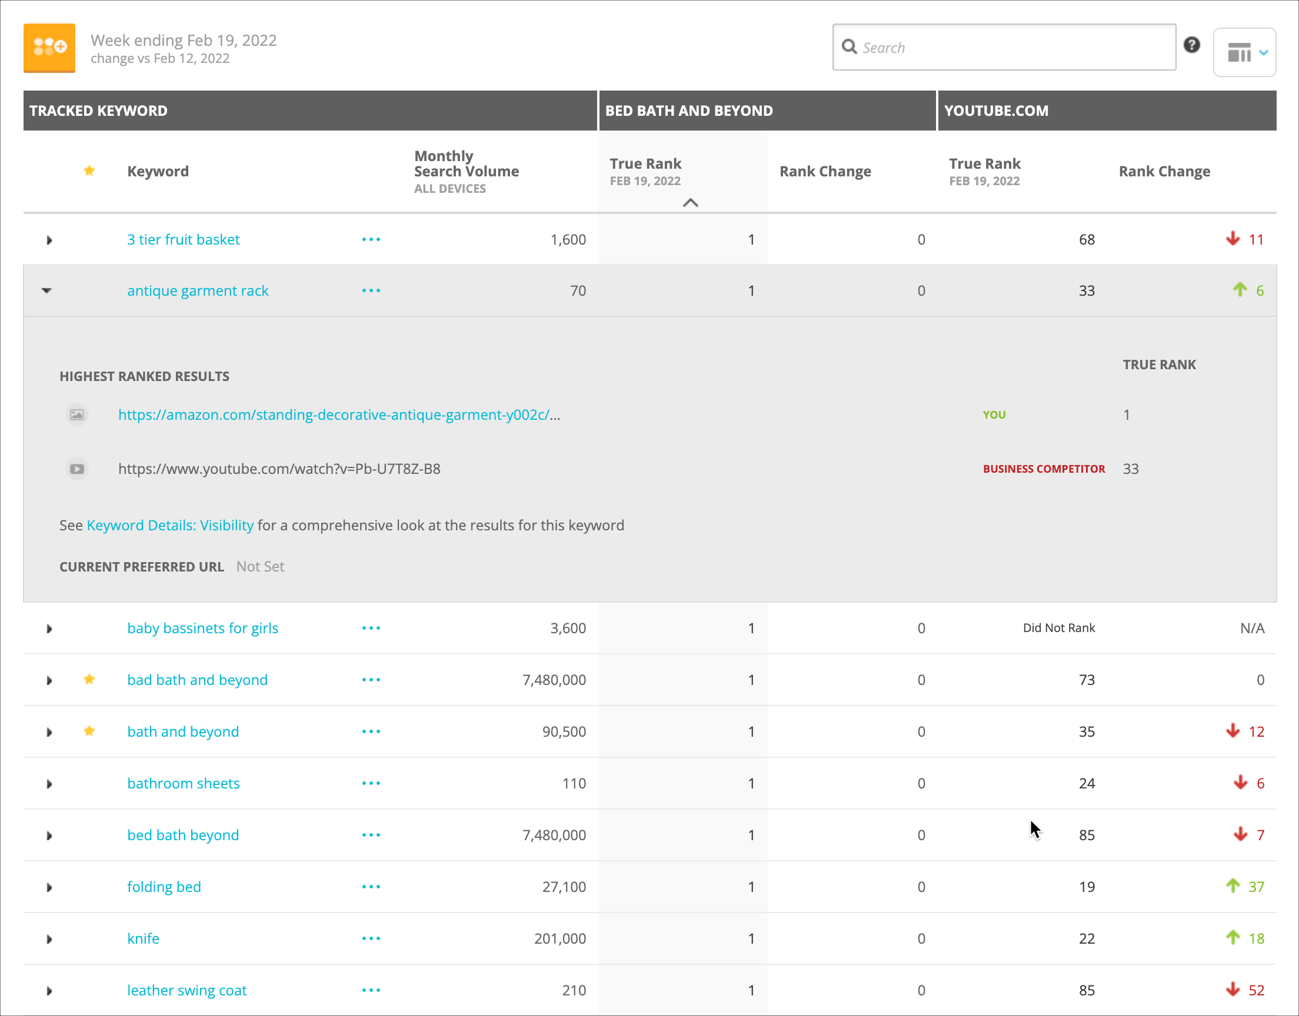Open more options for folding bed
1299x1016 pixels.
[371, 887]
